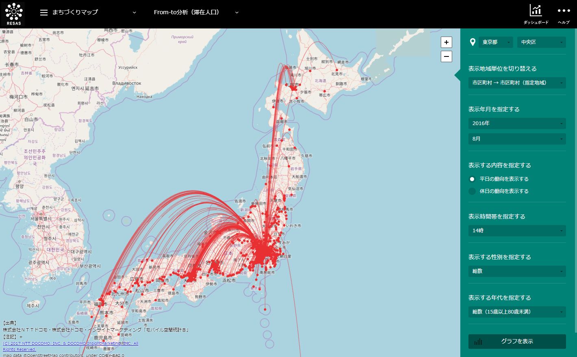Open the hamburger menu icon
577x357 pixels.
click(x=44, y=13)
